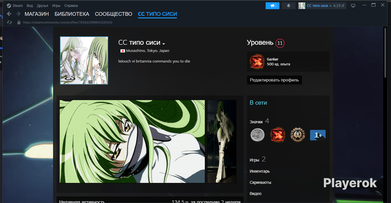The width and height of the screenshot is (391, 203).
Task: Click '500 ед. опыта' text
Action: coord(279,64)
